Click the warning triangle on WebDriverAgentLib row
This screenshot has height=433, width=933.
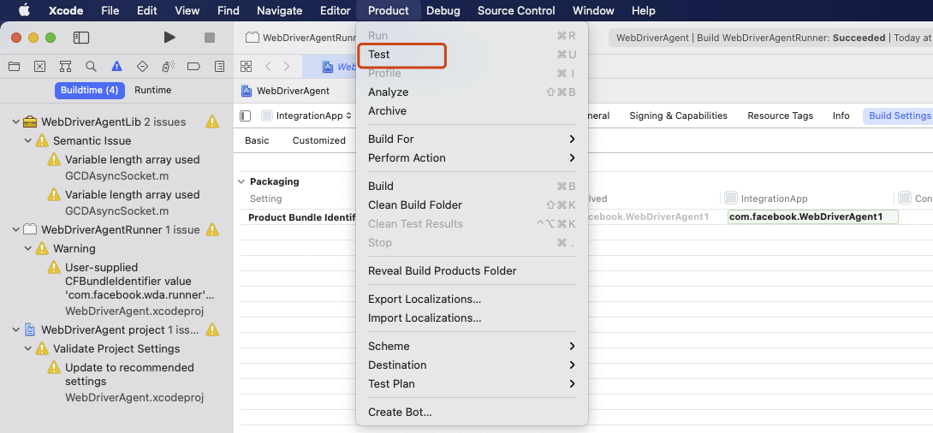[211, 122]
